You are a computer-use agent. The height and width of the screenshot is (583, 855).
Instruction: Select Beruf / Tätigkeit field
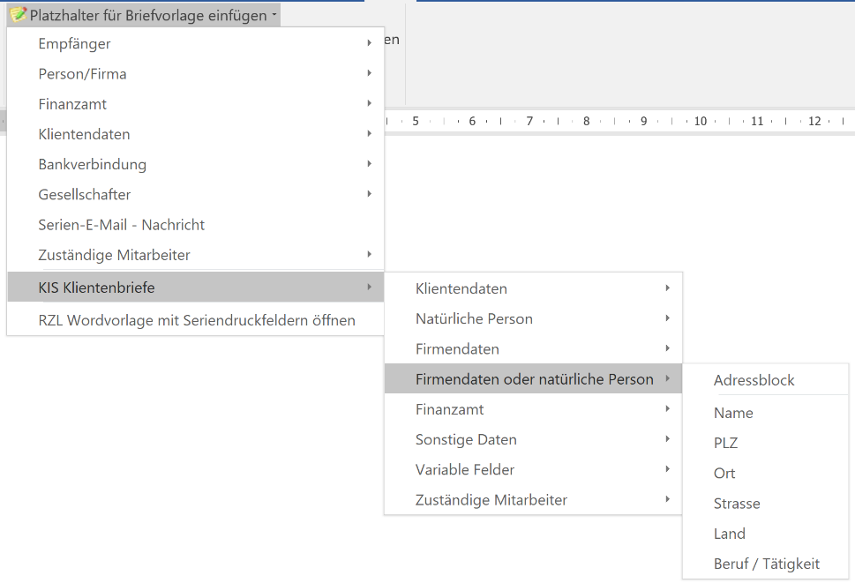pos(766,564)
